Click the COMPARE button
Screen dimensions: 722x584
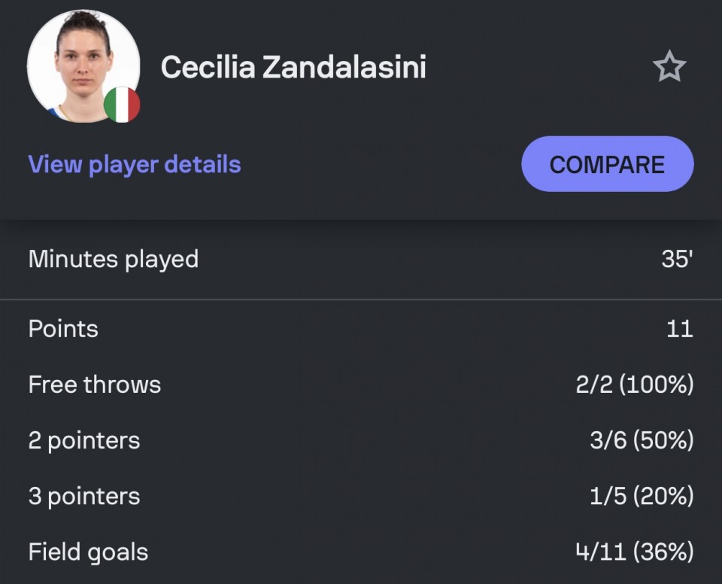[608, 163]
